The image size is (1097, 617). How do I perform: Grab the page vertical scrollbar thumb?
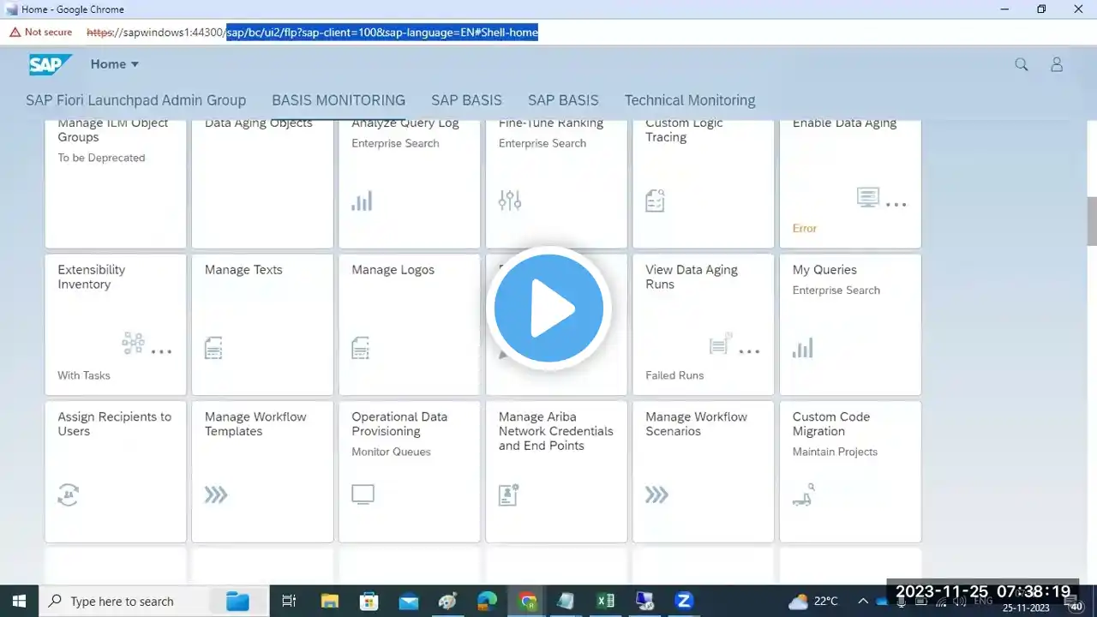point(1092,220)
